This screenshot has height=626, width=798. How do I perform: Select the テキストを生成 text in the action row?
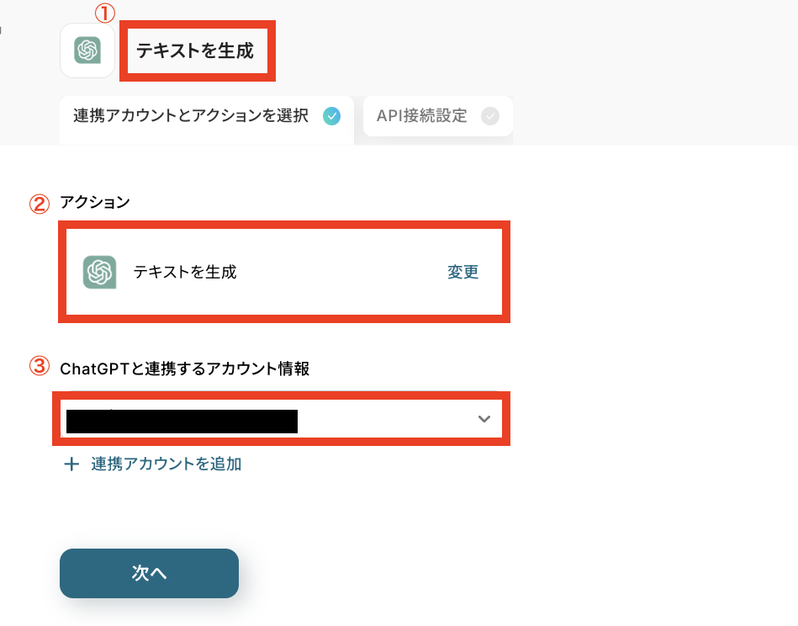tap(185, 273)
